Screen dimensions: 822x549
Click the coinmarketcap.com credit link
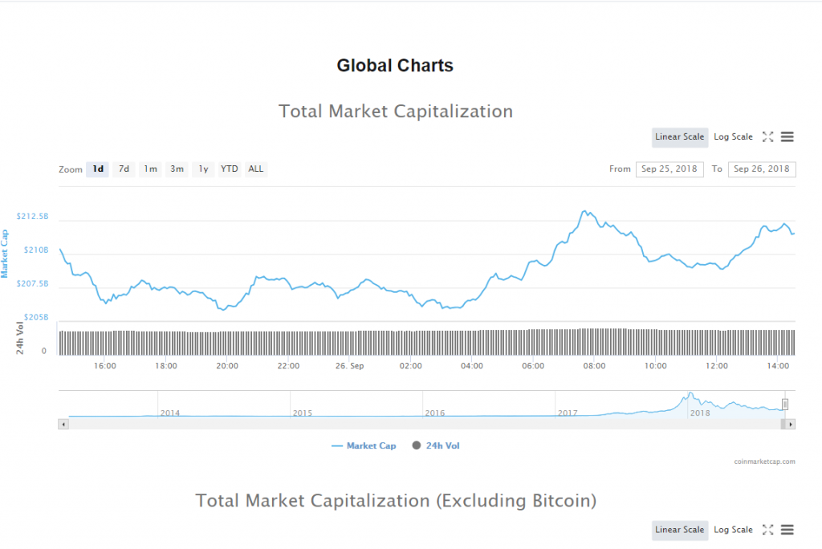click(764, 462)
